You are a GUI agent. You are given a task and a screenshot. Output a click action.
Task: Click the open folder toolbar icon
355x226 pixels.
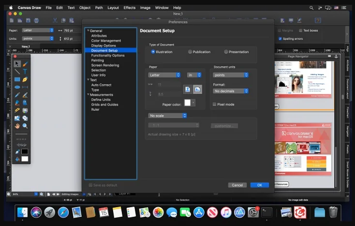(x=20, y=21)
